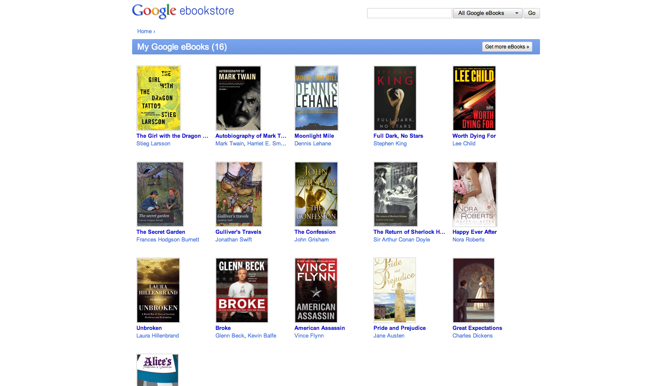The width and height of the screenshot is (670, 386).
Task: Click into the search text field
Action: [x=409, y=13]
